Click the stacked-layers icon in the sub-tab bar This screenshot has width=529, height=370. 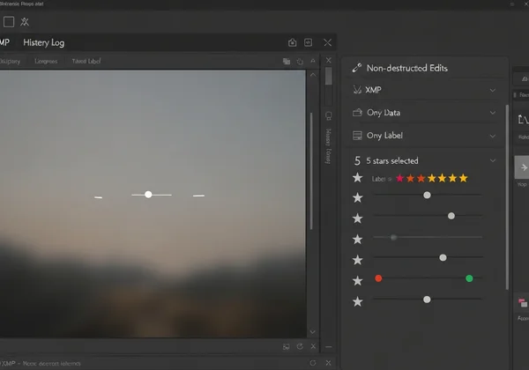pos(287,61)
